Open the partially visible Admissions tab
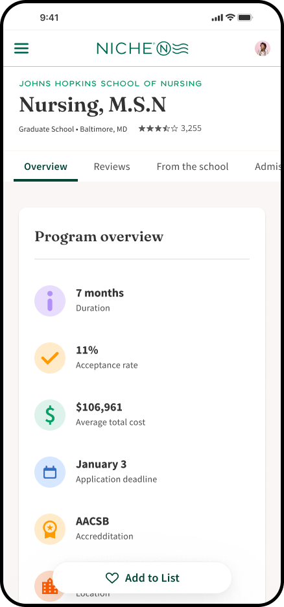 [x=267, y=167]
